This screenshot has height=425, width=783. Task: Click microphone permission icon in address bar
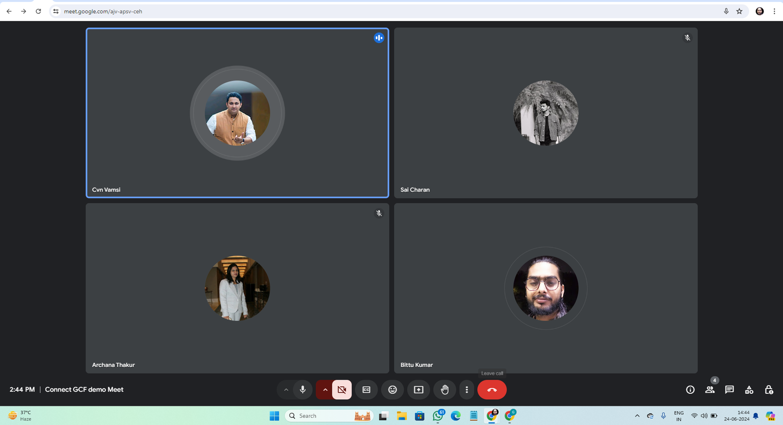pyautogui.click(x=726, y=11)
